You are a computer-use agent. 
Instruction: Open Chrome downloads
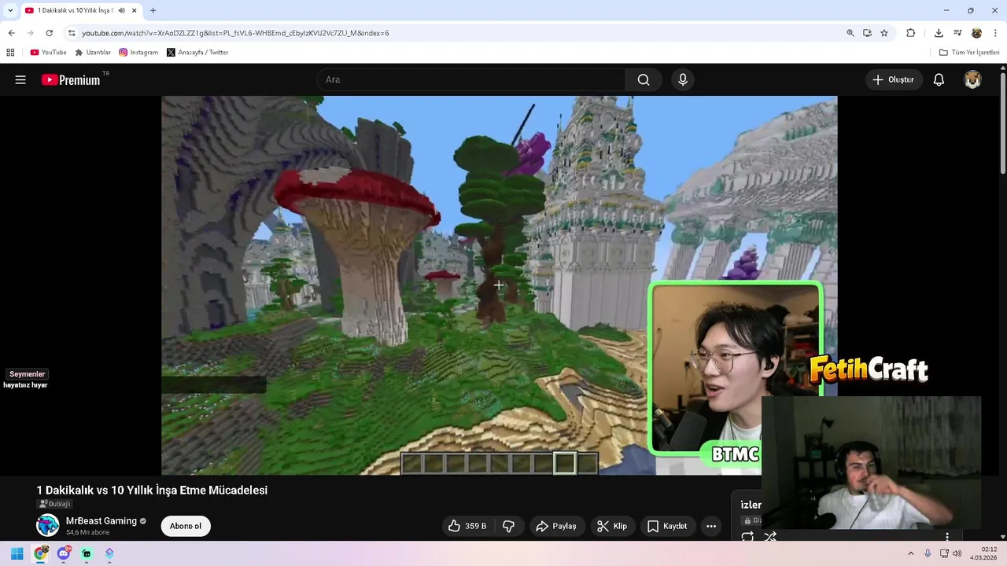(x=939, y=33)
